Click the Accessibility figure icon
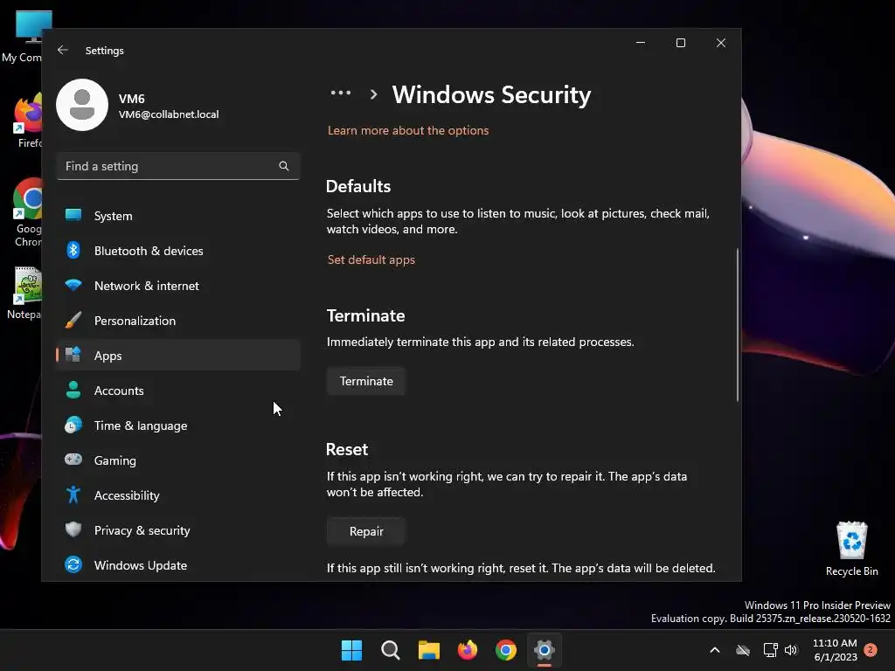 point(73,495)
